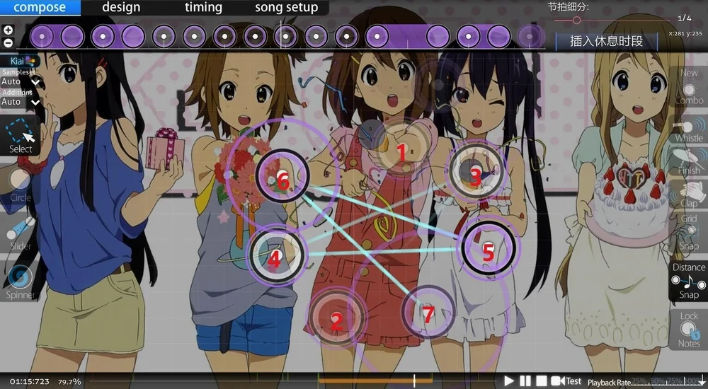
Task: Choose the Circle tool
Action: [x=21, y=185]
